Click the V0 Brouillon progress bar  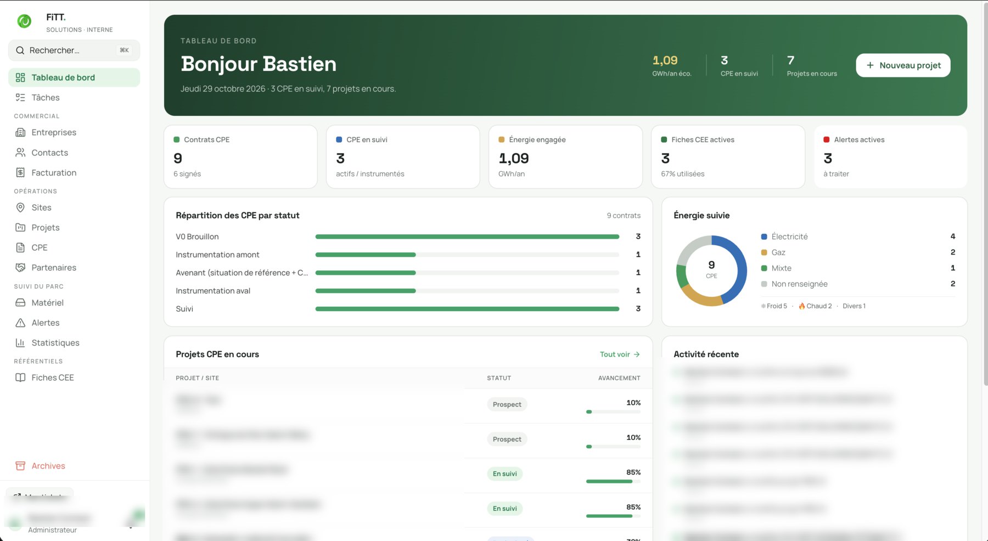[x=467, y=236]
